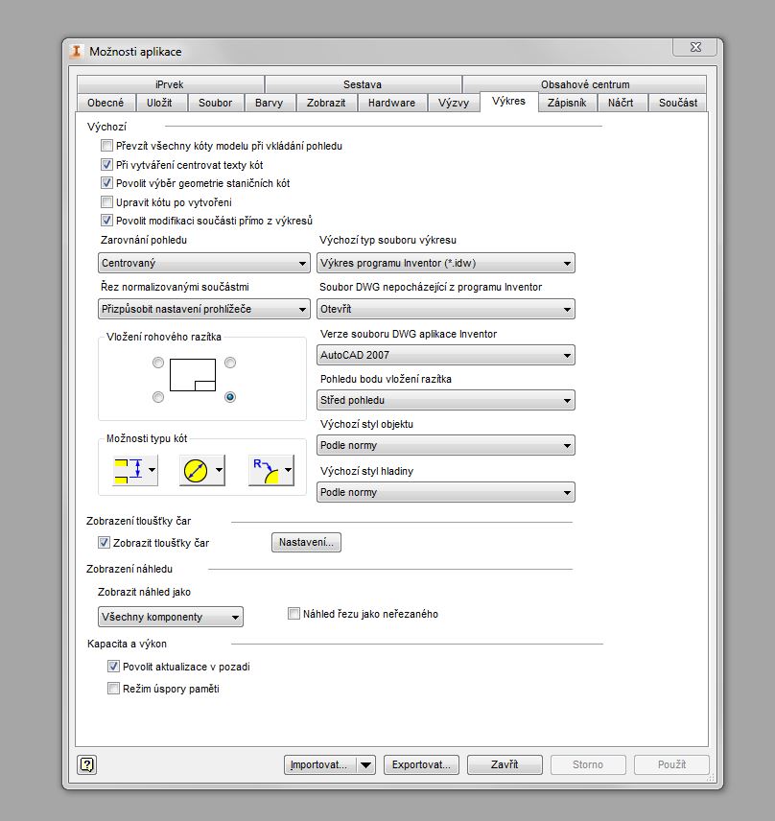Viewport: 775px width, 821px height.
Task: Switch to the Obecné tab
Action: pyautogui.click(x=106, y=103)
